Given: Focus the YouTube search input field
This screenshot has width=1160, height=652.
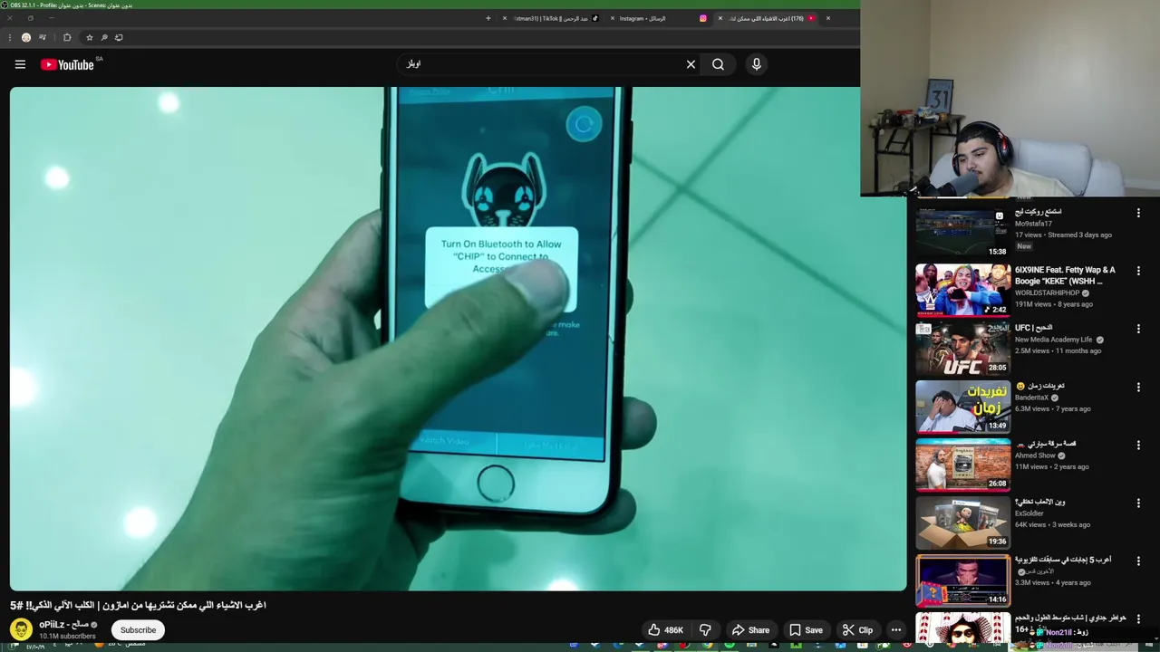Looking at the screenshot, I should click(x=544, y=64).
